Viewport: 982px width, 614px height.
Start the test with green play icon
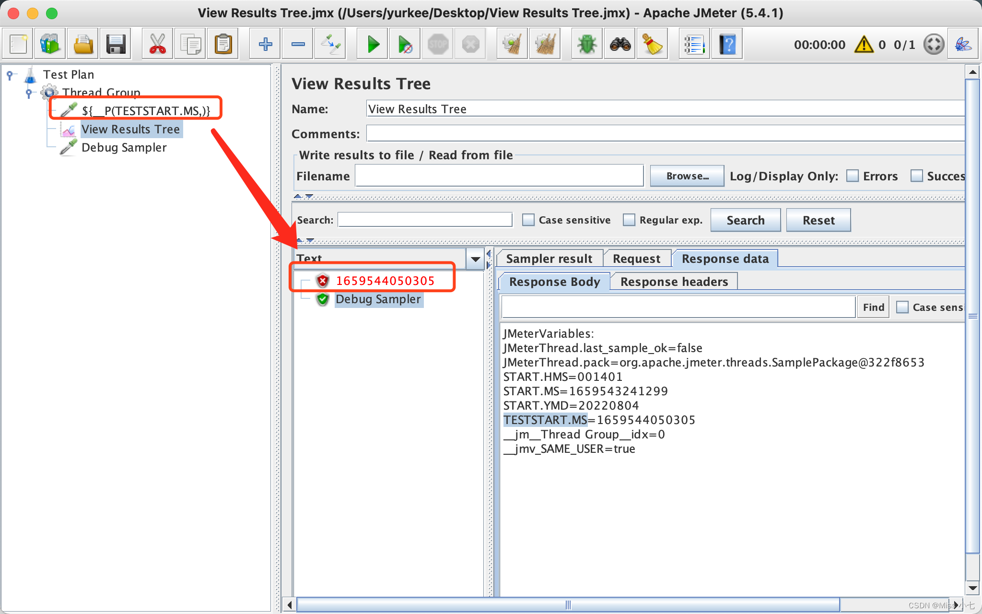click(x=373, y=45)
